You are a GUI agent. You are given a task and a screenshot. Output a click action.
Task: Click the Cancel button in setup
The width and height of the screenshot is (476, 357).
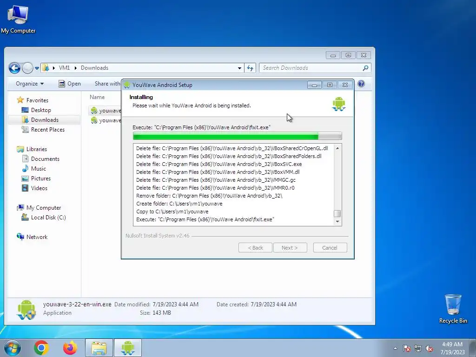coord(330,248)
